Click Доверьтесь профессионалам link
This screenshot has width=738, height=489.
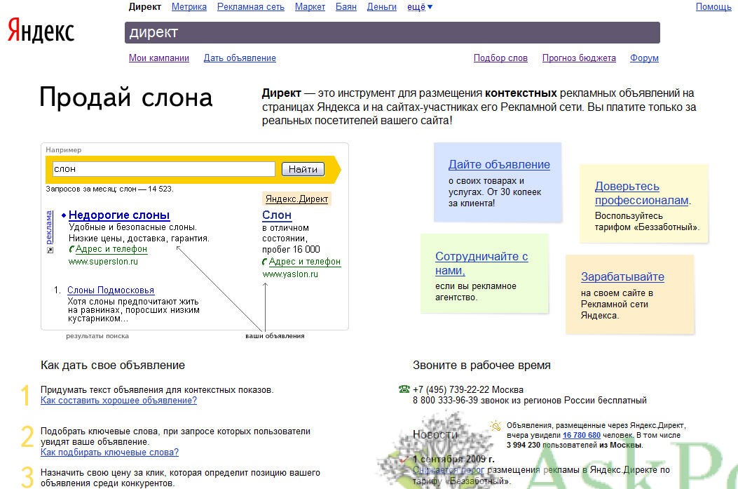click(643, 193)
